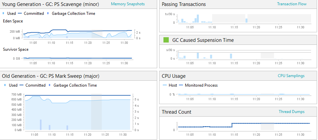Click the Eden Space chart title
Screen dimensions: 318x140
pos(13,21)
